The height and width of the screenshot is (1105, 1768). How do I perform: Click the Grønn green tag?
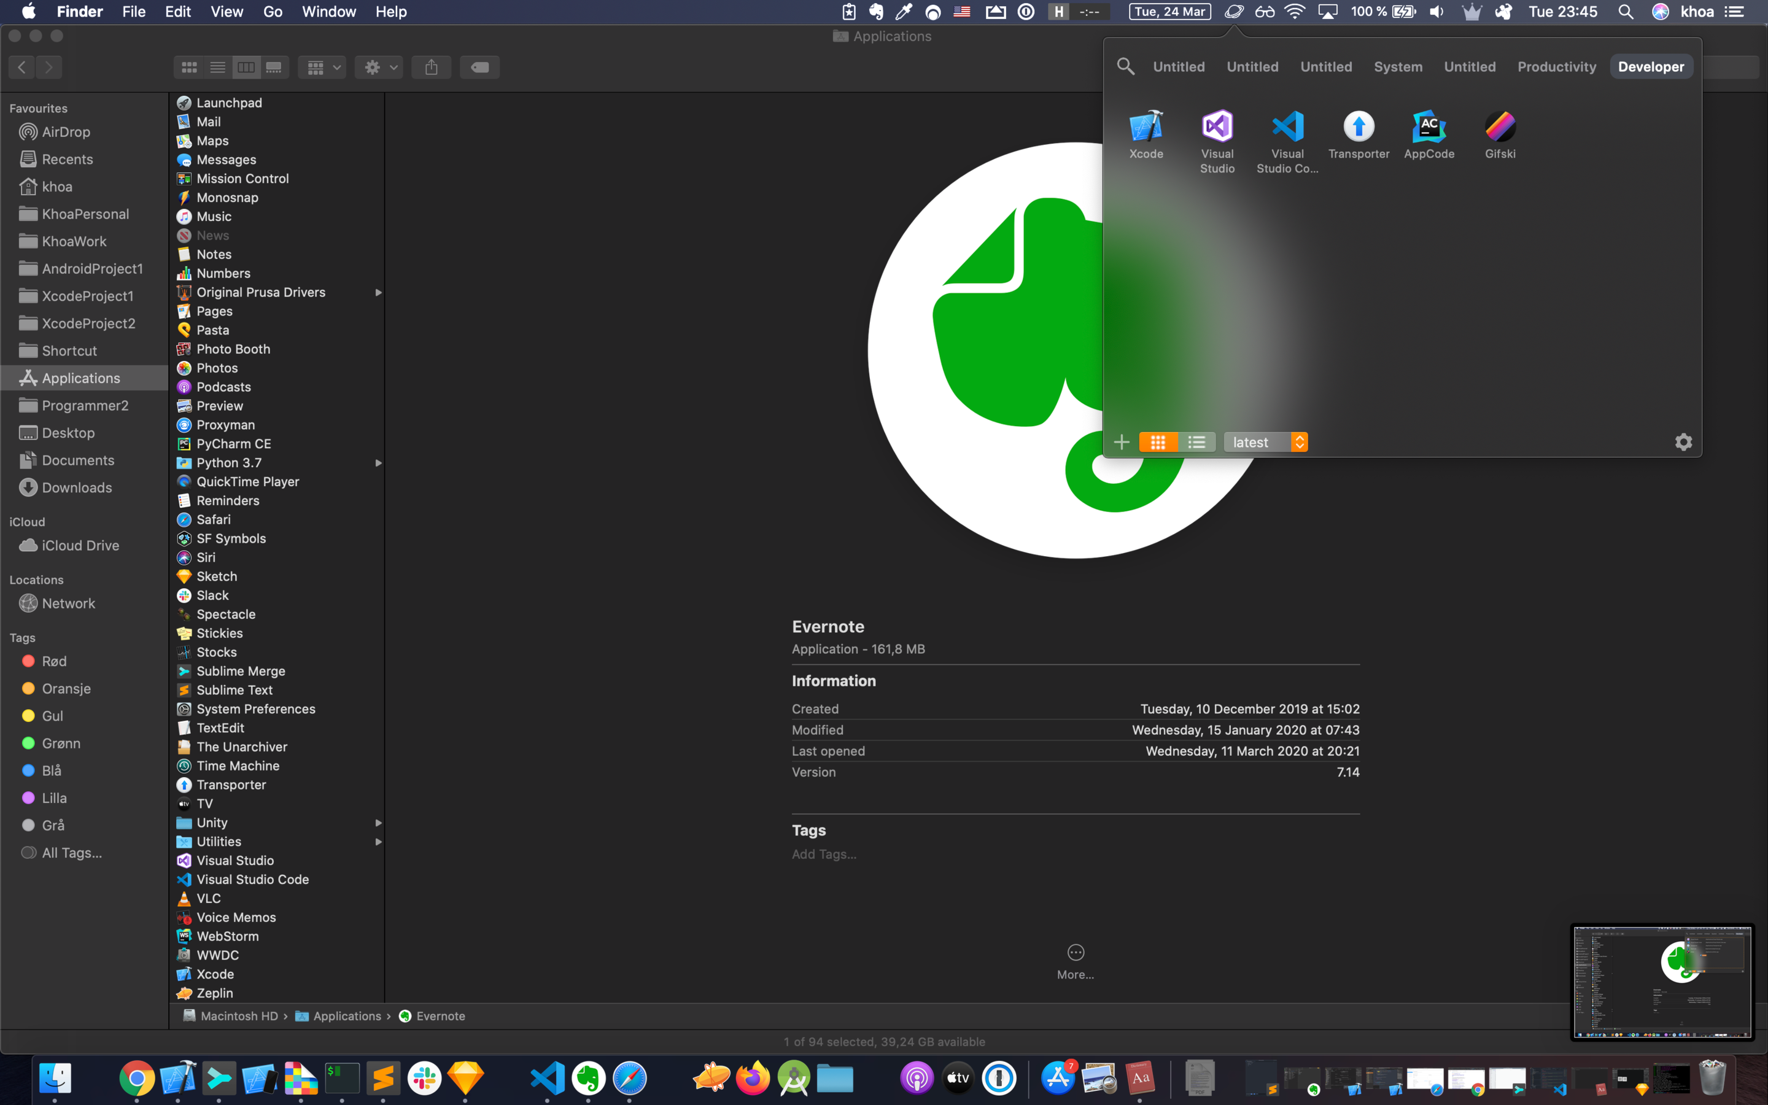click(x=84, y=743)
